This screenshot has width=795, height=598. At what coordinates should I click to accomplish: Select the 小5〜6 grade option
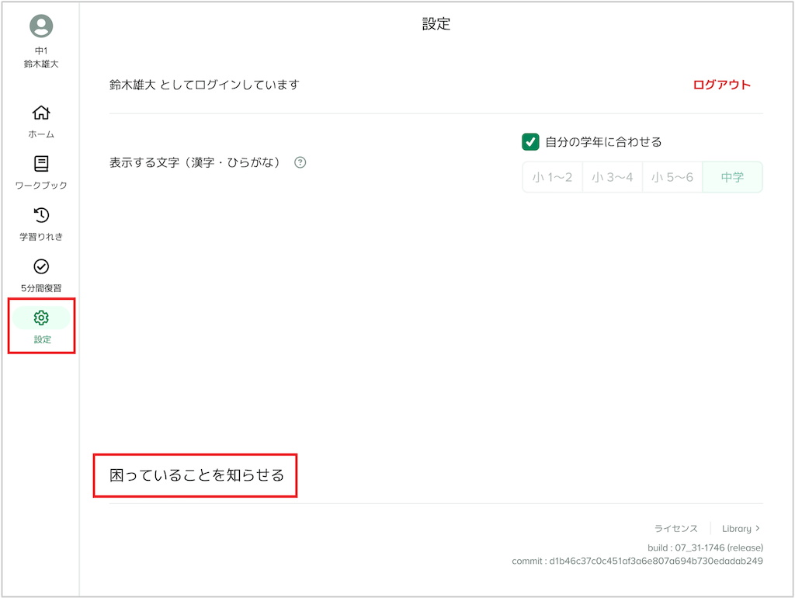672,177
